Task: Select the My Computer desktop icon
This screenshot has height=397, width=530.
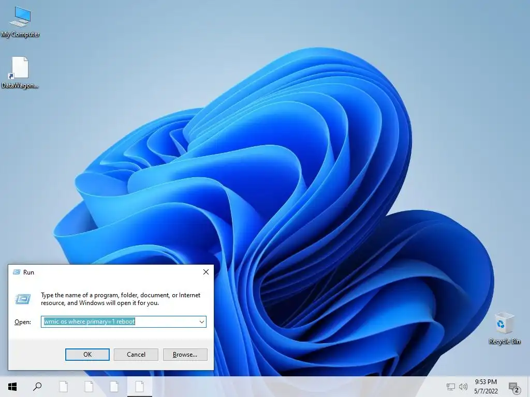Action: [x=20, y=22]
